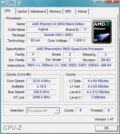Open the Processor #1 selection dropdown arrow
120x134 pixels.
[x=57, y=110]
